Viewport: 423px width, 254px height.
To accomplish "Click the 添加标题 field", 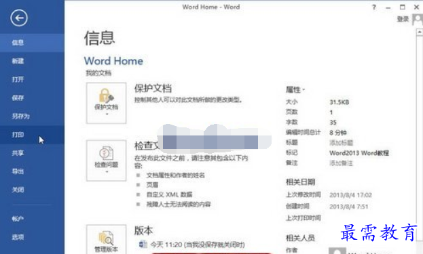I will [341, 142].
